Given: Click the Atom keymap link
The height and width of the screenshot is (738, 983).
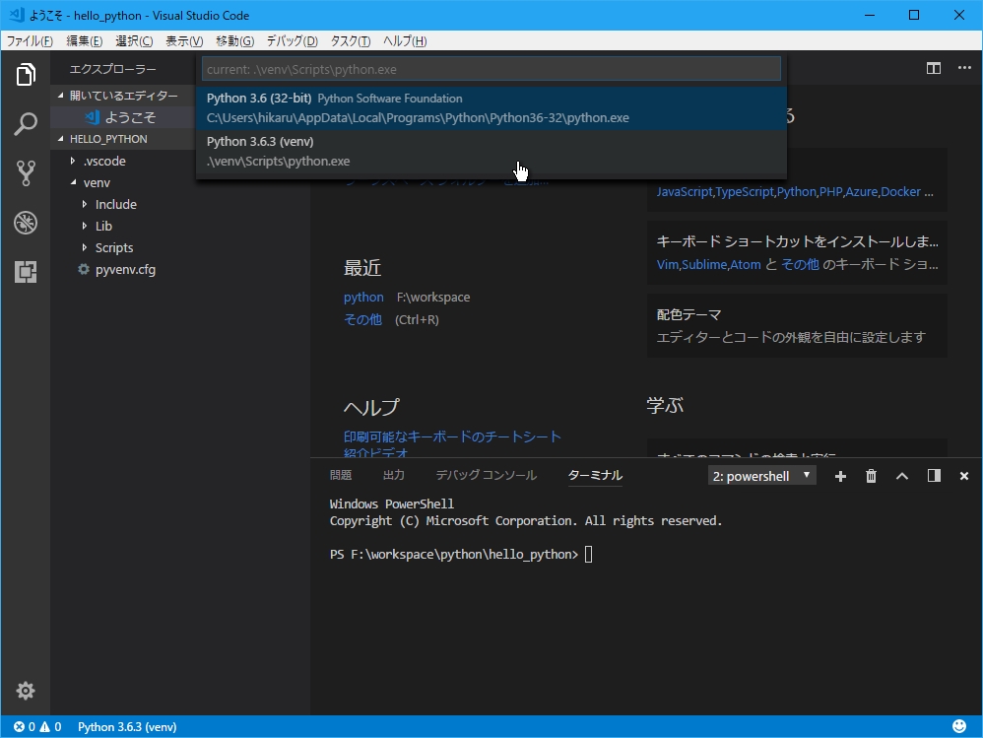Looking at the screenshot, I should click(746, 265).
